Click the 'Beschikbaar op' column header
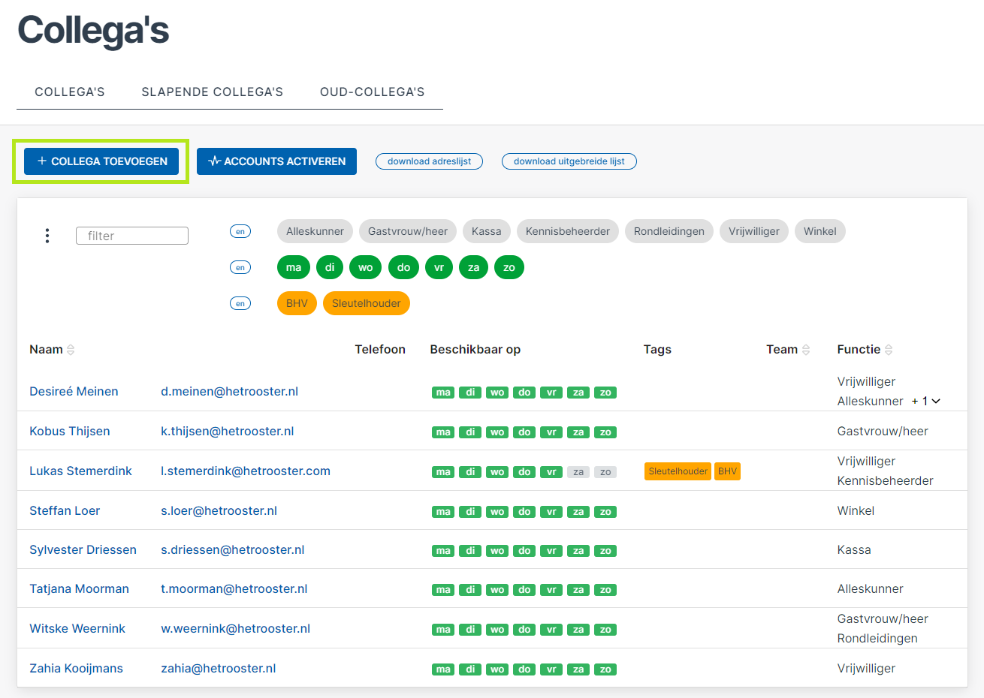 pos(475,350)
